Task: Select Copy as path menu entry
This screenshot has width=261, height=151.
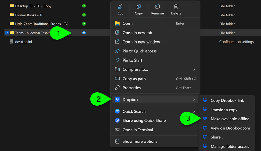Action: coord(134,79)
